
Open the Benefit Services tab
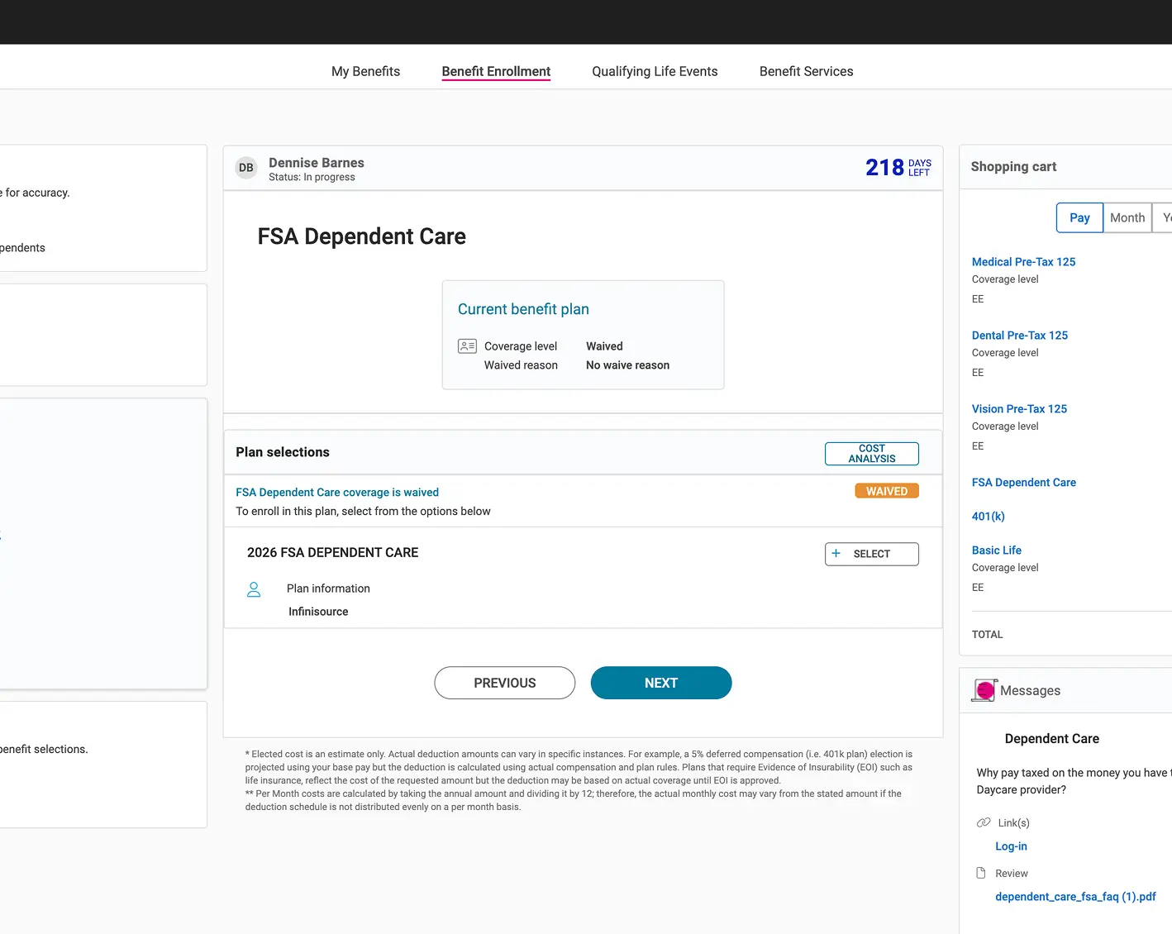pyautogui.click(x=806, y=71)
